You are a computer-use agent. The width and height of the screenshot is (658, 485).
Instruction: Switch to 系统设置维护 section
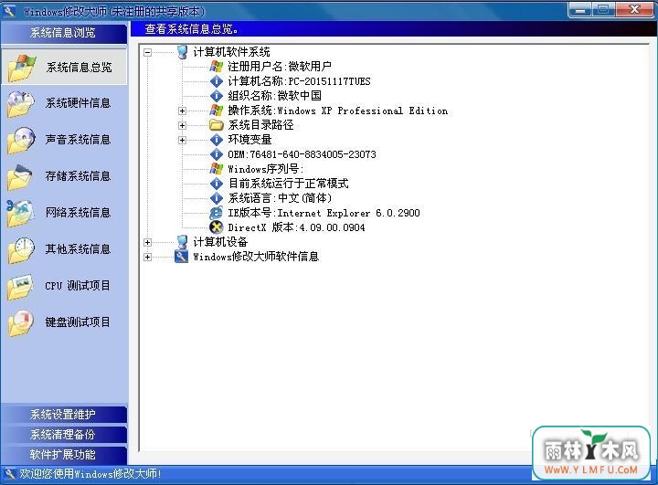[x=64, y=415]
